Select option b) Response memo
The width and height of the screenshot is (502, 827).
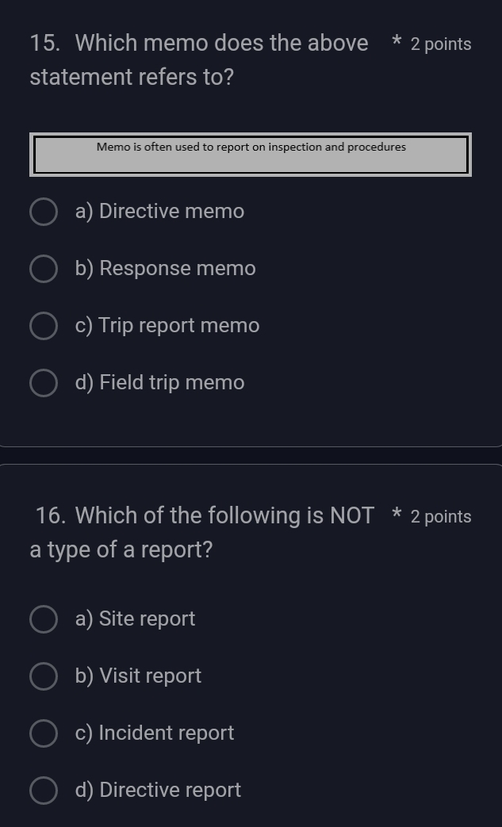pyautogui.click(x=44, y=269)
